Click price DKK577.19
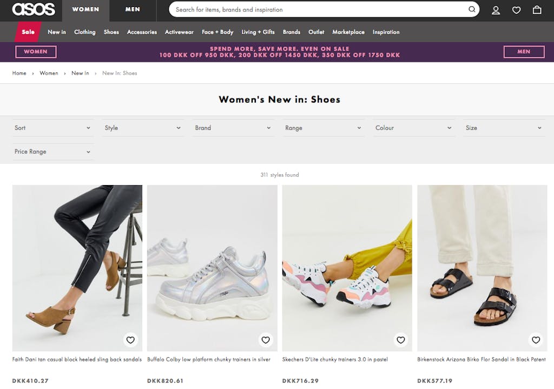Image resolution: width=554 pixels, height=389 pixels. pos(434,381)
